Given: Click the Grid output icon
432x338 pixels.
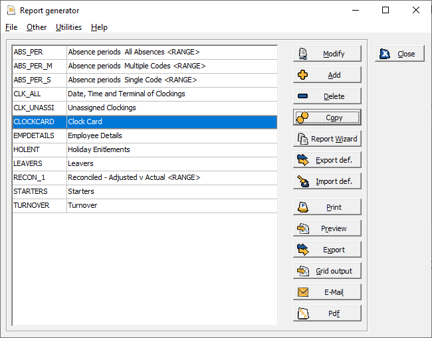Looking at the screenshot, I should (x=303, y=271).
